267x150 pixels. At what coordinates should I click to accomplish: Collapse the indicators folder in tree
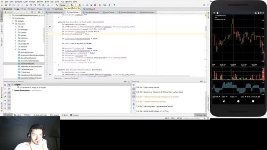coord(13,24)
